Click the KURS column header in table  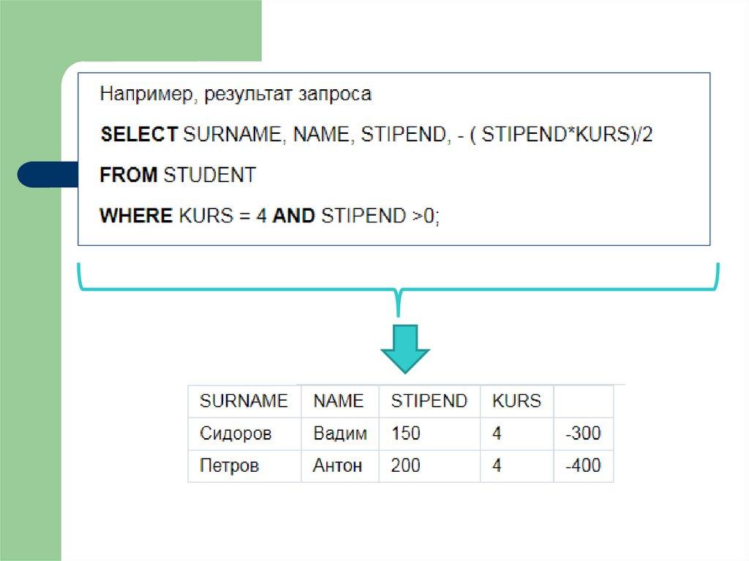[516, 401]
